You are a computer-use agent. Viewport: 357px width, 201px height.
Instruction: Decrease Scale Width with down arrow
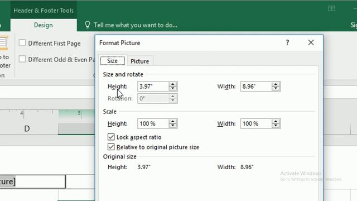tap(276, 126)
